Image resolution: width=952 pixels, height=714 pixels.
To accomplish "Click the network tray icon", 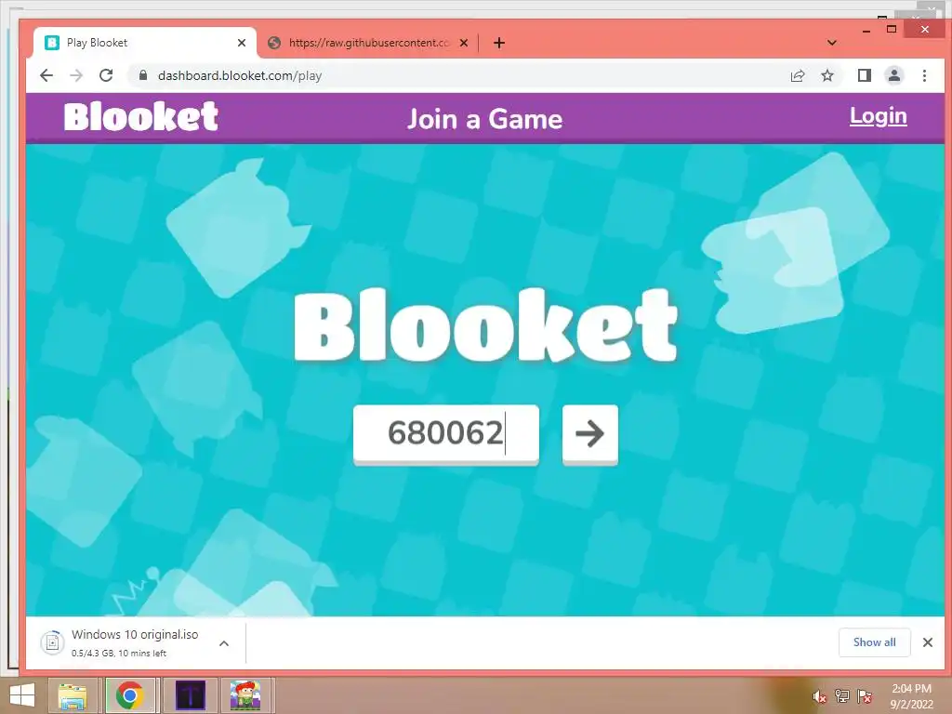I will 842,696.
